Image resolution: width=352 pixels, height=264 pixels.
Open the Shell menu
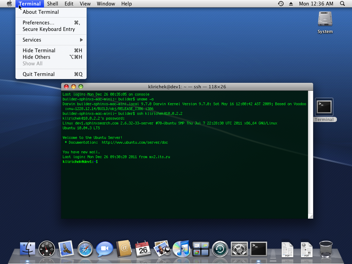(x=53, y=4)
